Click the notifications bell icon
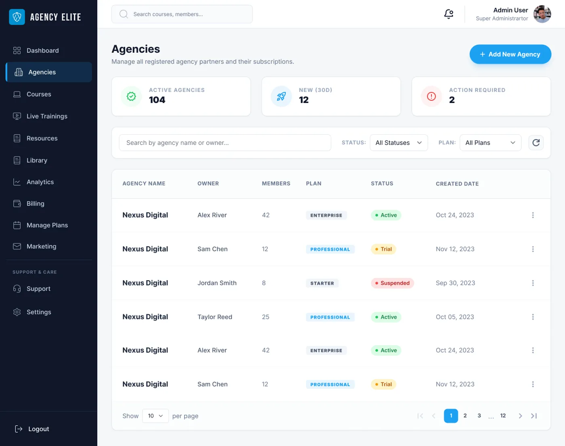 (x=448, y=14)
